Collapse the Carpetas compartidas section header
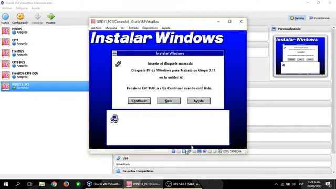 click(223, 171)
